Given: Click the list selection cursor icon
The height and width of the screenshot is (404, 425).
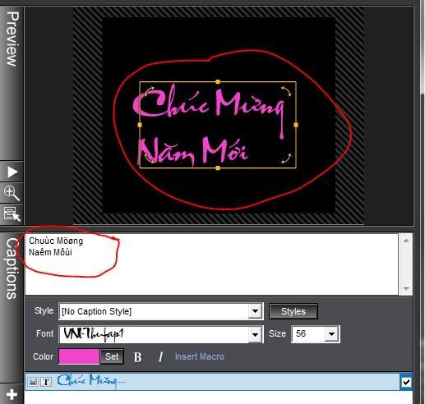Looking at the screenshot, I should [x=12, y=213].
